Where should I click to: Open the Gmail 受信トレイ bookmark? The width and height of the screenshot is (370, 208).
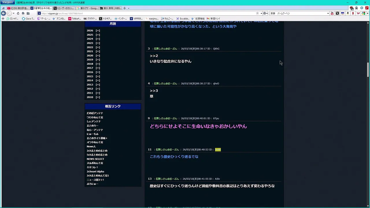pos(213,19)
